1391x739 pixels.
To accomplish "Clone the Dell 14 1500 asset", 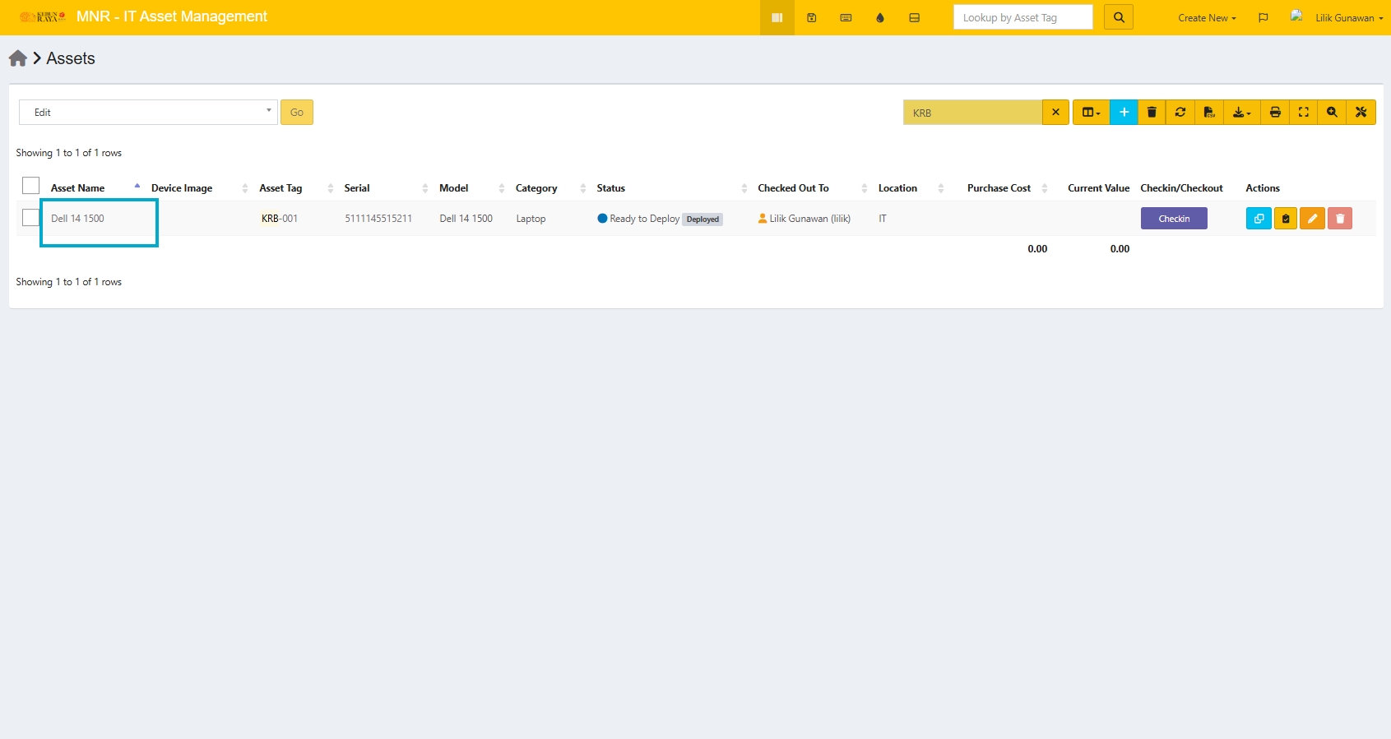I will pos(1259,219).
